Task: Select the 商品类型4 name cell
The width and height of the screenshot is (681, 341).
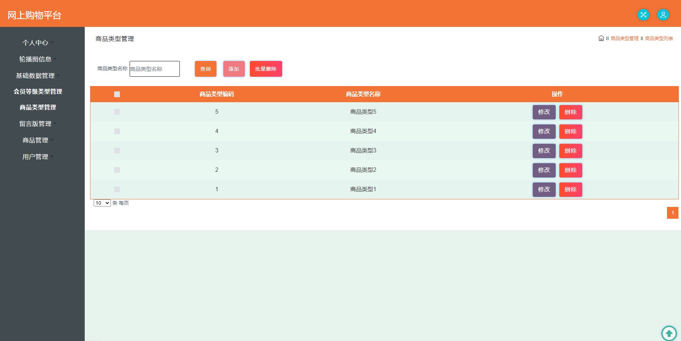Action: pyautogui.click(x=363, y=131)
